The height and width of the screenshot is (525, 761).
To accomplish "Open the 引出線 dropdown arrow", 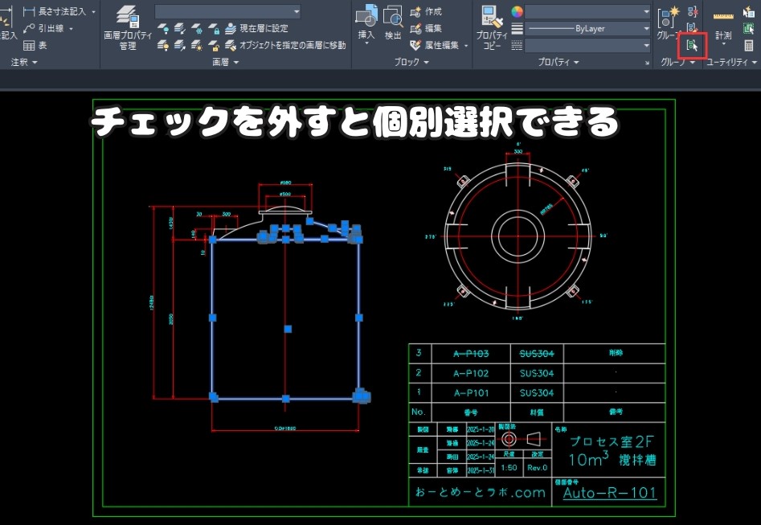I will 71,29.
